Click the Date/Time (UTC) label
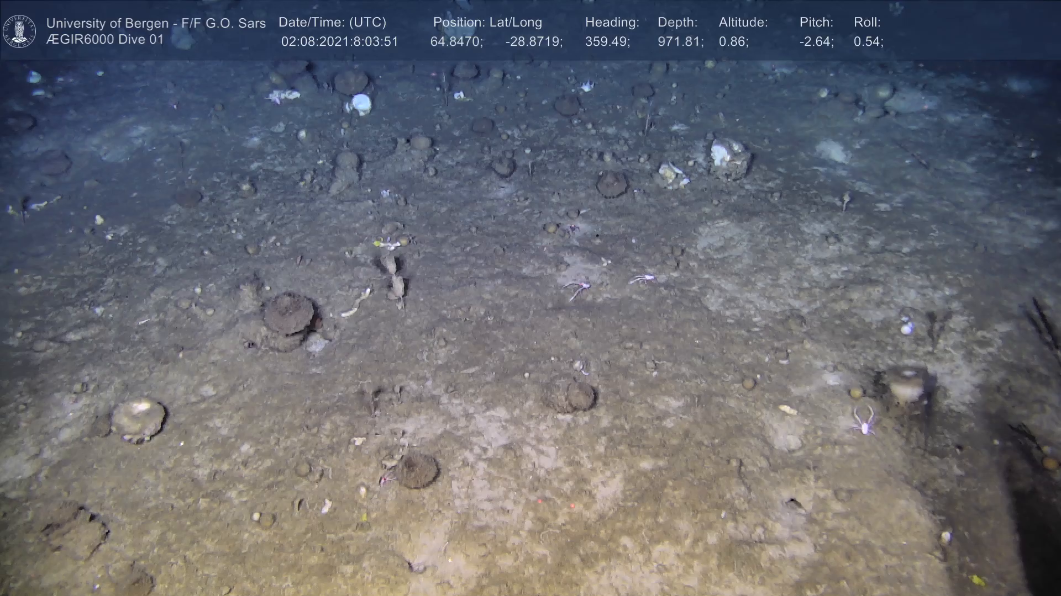Viewport: 1061px width, 596px height. click(x=332, y=23)
